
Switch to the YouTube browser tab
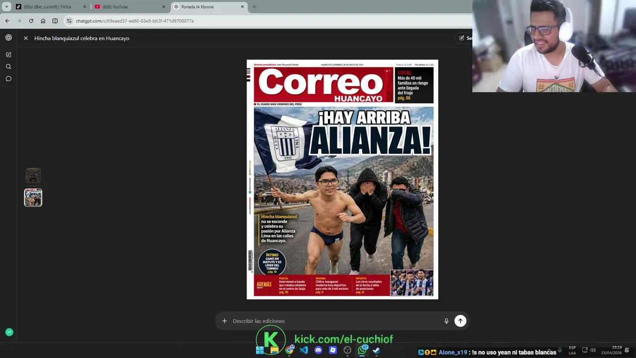(129, 7)
